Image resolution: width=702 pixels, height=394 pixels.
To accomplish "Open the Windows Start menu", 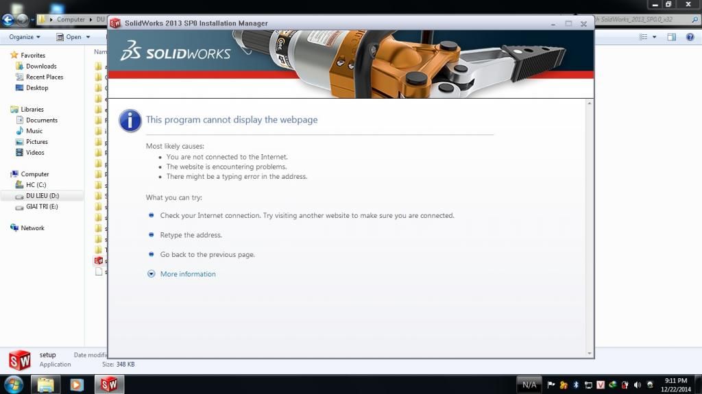I will coord(14,384).
